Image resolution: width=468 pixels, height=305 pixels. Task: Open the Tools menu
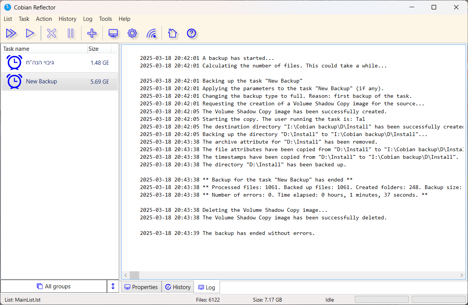[x=105, y=19]
